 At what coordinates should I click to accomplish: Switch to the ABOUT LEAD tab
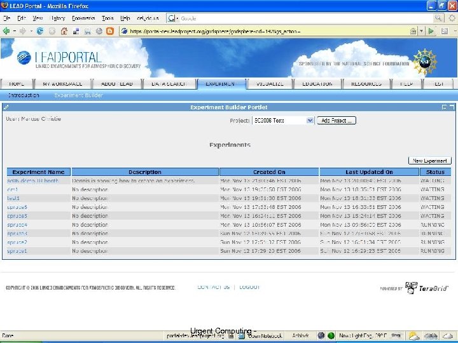[117, 84]
